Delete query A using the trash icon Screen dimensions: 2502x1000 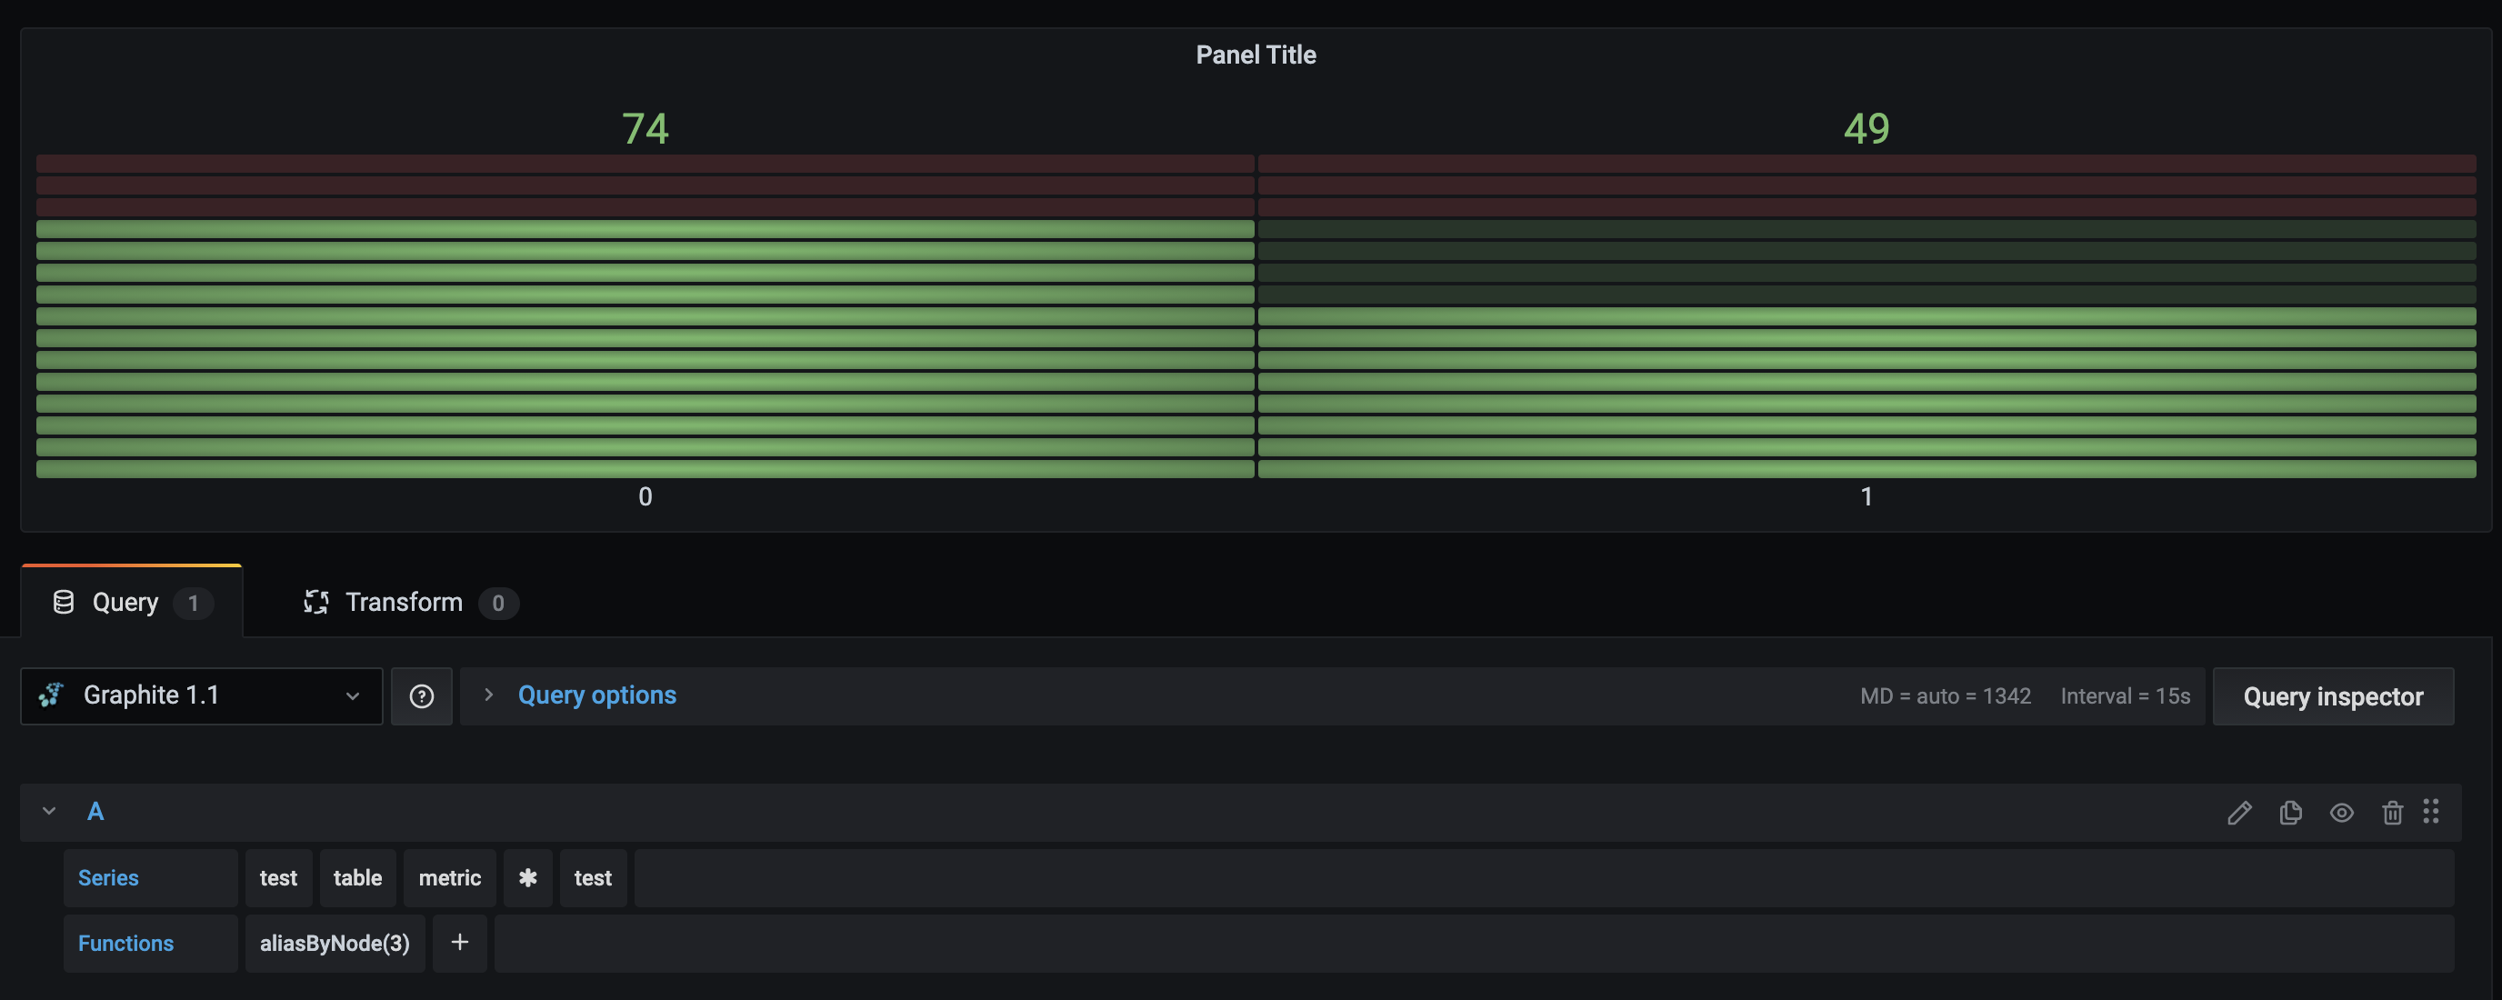coord(2391,813)
